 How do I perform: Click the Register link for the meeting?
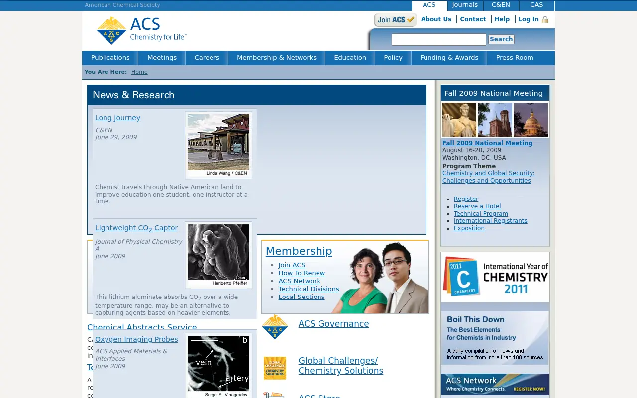466,199
